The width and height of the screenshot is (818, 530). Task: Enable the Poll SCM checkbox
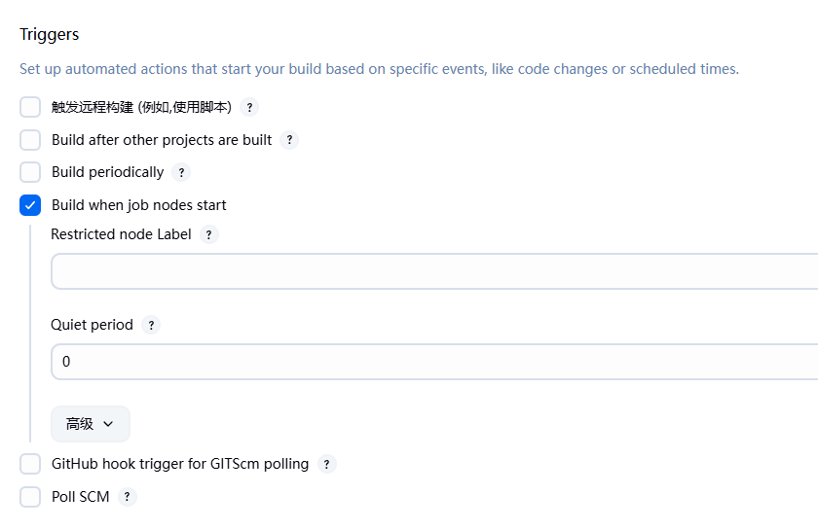[31, 497]
